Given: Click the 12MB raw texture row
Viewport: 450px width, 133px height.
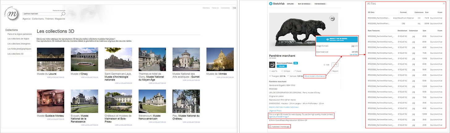Looking at the screenshot, I should [x=405, y=86].
